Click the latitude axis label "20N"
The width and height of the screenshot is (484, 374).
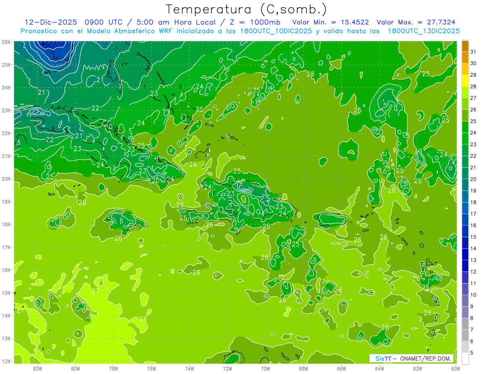click(x=6, y=179)
